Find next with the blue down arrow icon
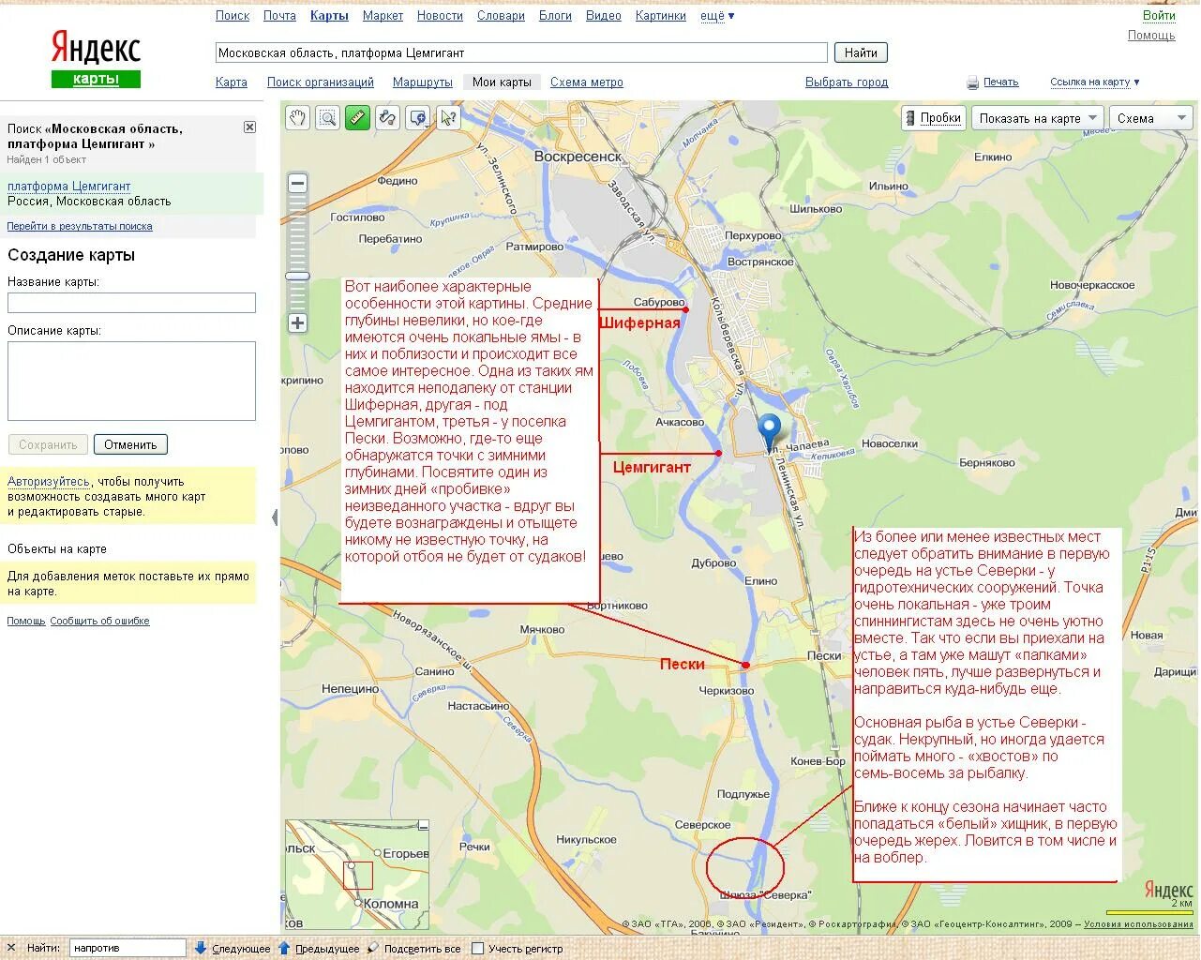Screen dimensions: 1201x960 click(x=200, y=948)
